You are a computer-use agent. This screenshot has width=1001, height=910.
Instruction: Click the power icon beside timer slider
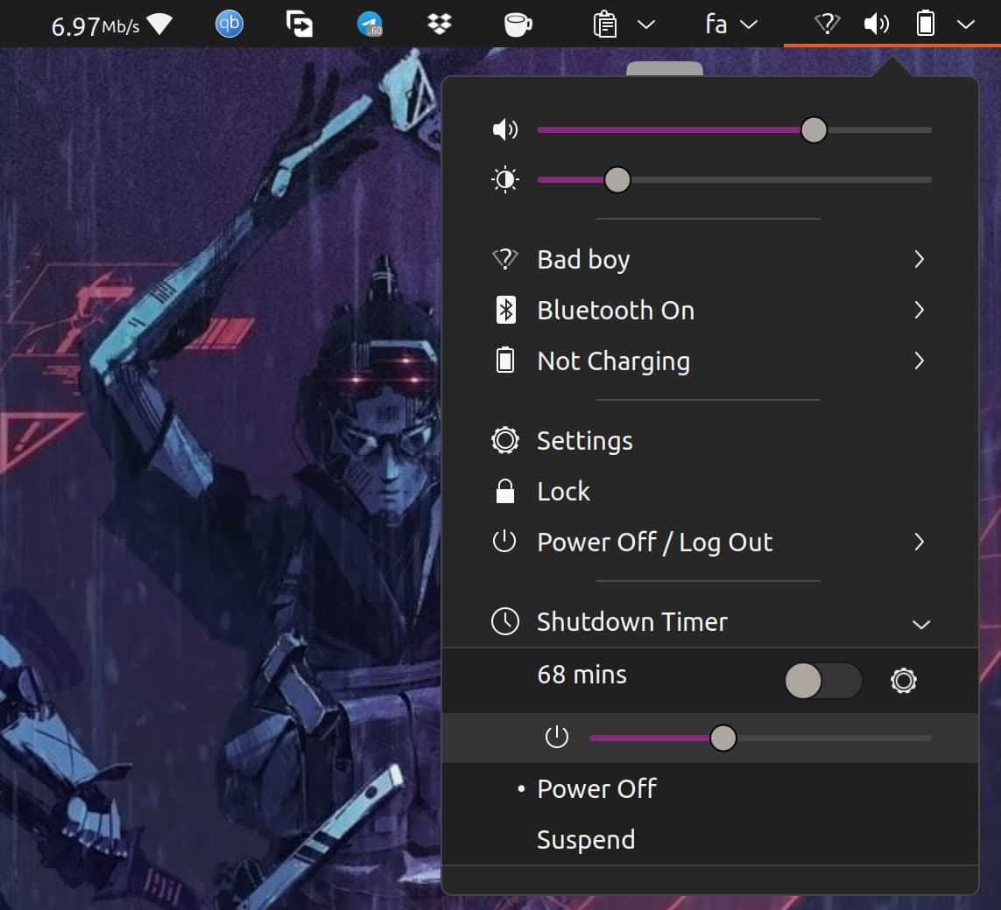557,737
